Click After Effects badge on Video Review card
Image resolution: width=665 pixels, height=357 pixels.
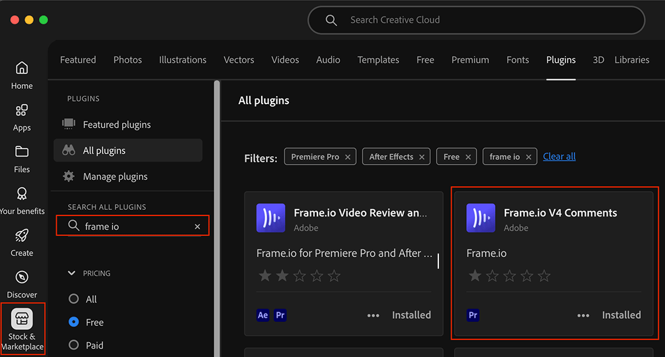pyautogui.click(x=263, y=315)
